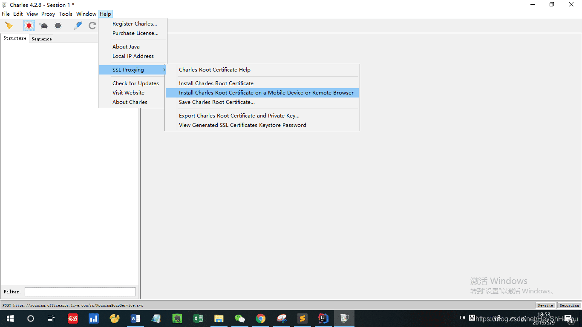Open the Proxy menu

(48, 14)
